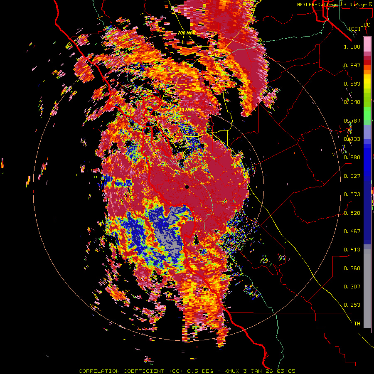Image resolution: width=374 pixels, height=374 pixels.
Task: Select the 0.360 scale value
Action: point(352,268)
